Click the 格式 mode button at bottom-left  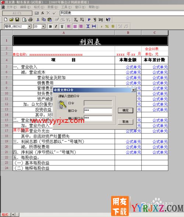(x=5, y=215)
